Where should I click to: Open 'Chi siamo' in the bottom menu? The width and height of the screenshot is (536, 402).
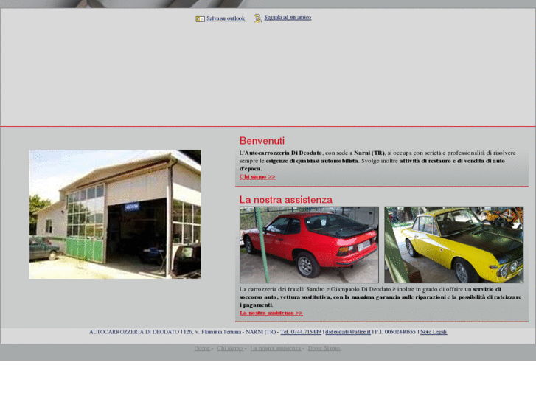pyautogui.click(x=230, y=348)
